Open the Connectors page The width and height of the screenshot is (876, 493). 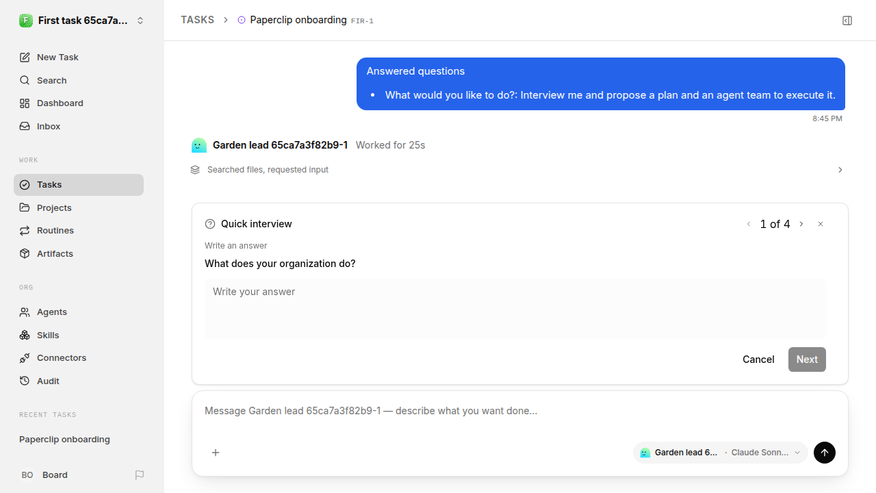[79, 358]
